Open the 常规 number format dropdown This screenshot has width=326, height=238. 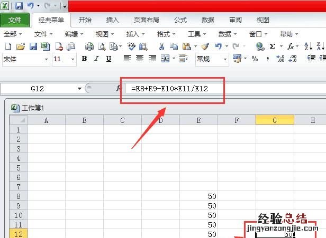[225, 60]
